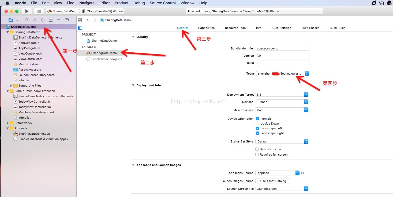Switch to the Capabilities tab
Image resolution: width=393 pixels, height=197 pixels.
[x=206, y=28]
